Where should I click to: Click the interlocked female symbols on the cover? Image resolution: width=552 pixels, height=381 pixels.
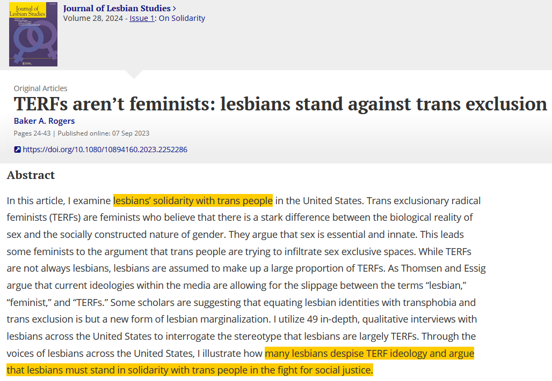[33, 42]
